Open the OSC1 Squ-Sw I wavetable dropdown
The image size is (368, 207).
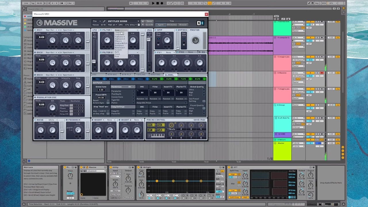point(51,30)
